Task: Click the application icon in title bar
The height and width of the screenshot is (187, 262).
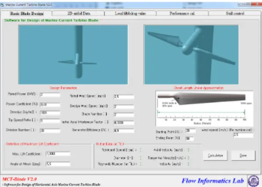Action: (2, 5)
